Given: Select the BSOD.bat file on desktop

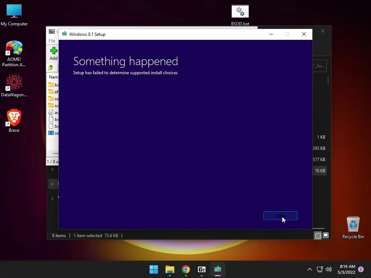Looking at the screenshot, I should [240, 15].
